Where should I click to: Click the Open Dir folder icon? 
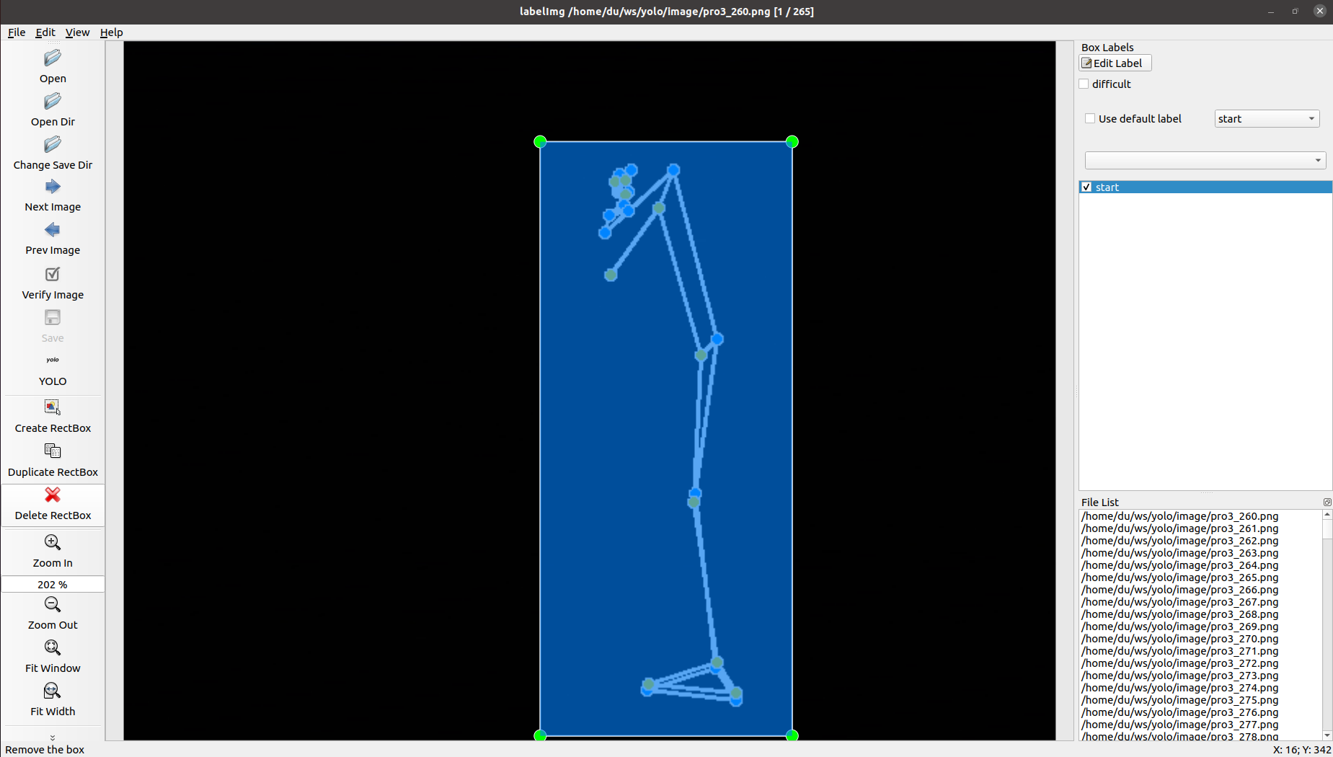click(x=53, y=102)
